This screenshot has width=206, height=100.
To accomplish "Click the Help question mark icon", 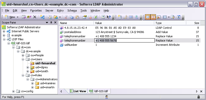I will point(103,17).
